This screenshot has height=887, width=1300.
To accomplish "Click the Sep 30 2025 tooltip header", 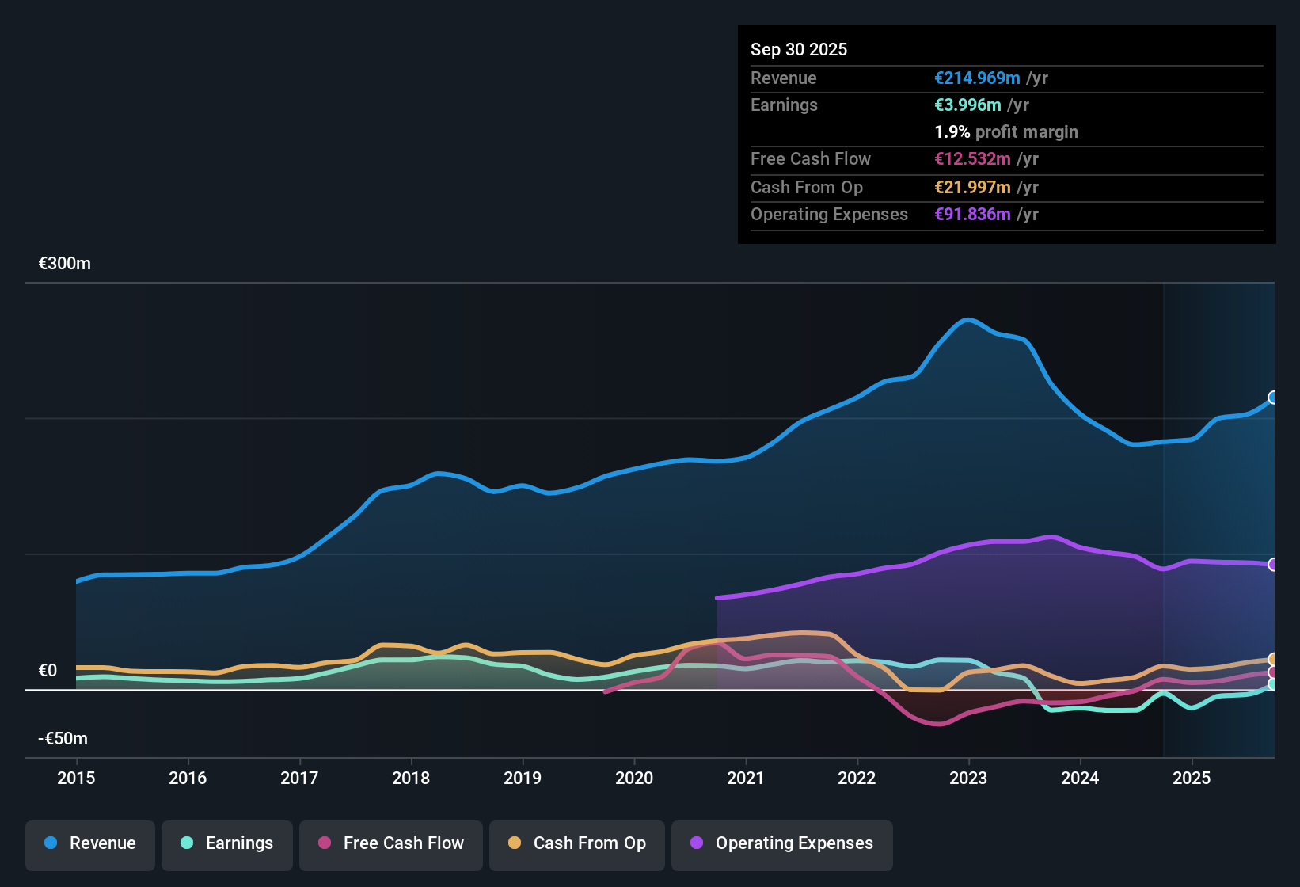I will click(799, 49).
